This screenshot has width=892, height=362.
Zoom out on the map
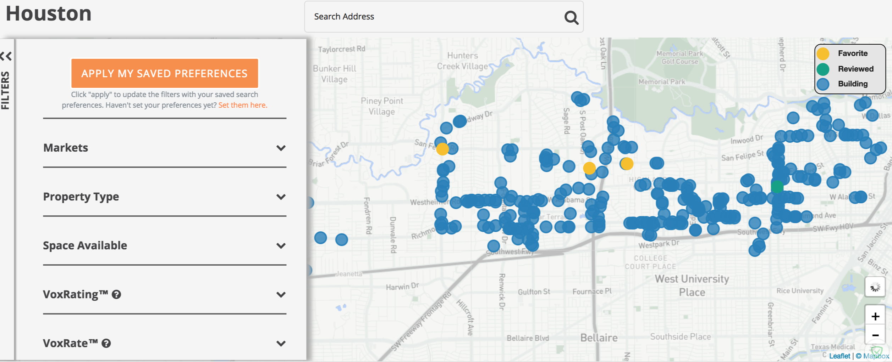(x=875, y=335)
